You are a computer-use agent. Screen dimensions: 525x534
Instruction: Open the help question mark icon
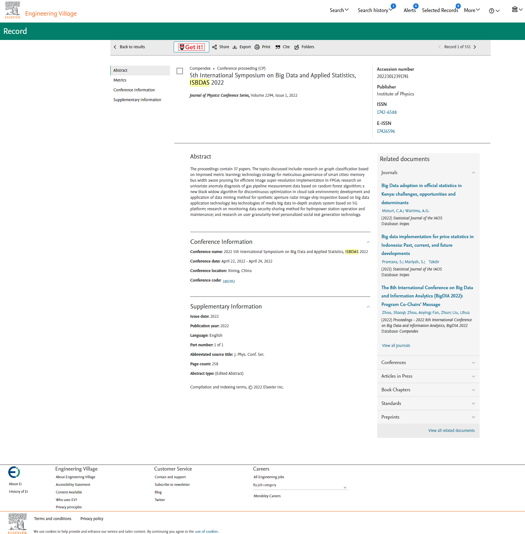pos(491,11)
